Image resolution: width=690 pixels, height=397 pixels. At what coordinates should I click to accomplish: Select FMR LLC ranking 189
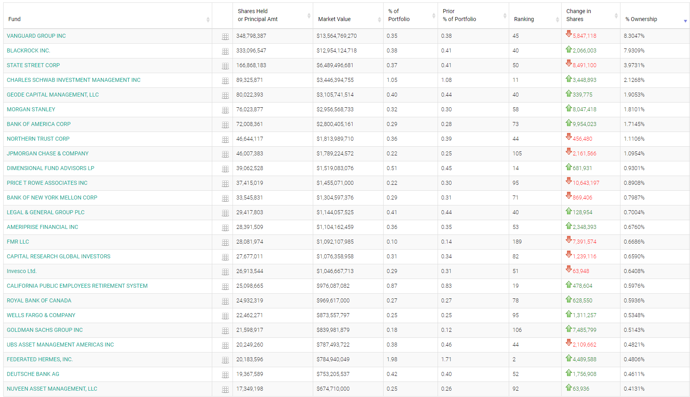tap(517, 242)
